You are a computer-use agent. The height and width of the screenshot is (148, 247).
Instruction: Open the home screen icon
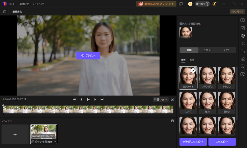point(5,12)
